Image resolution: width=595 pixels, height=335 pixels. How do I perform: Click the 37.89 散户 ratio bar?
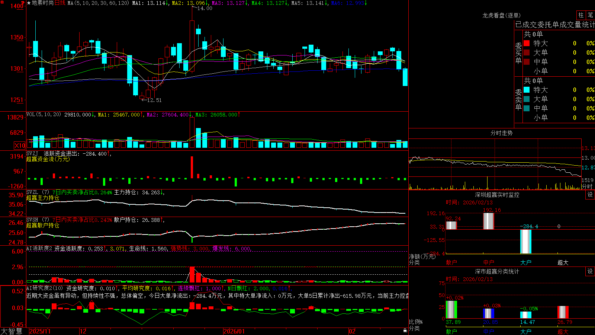451,310
